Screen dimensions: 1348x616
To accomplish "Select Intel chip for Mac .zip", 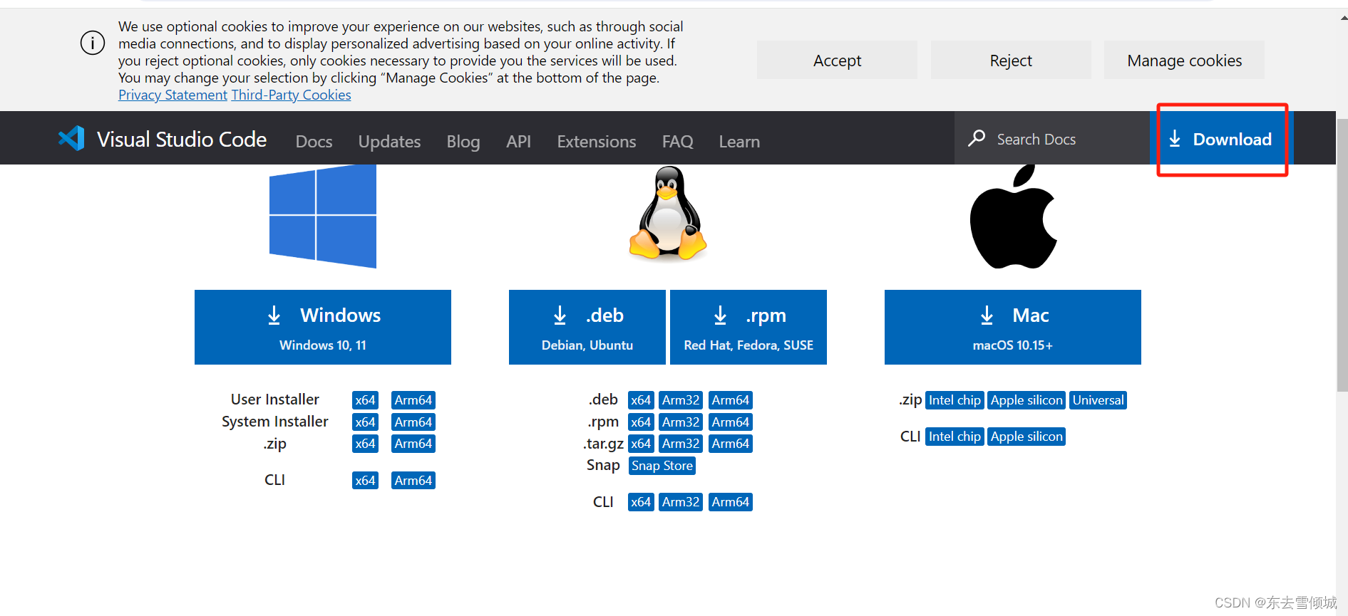I will tap(955, 400).
